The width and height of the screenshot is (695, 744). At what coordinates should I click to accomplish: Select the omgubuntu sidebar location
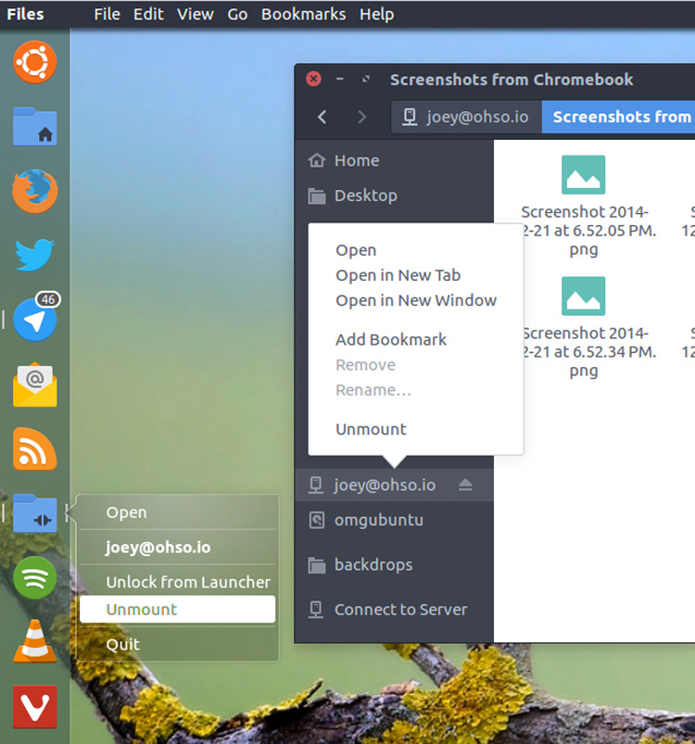point(378,520)
